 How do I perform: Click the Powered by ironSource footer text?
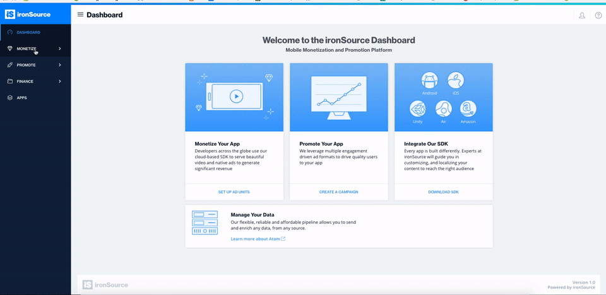pyautogui.click(x=571, y=287)
